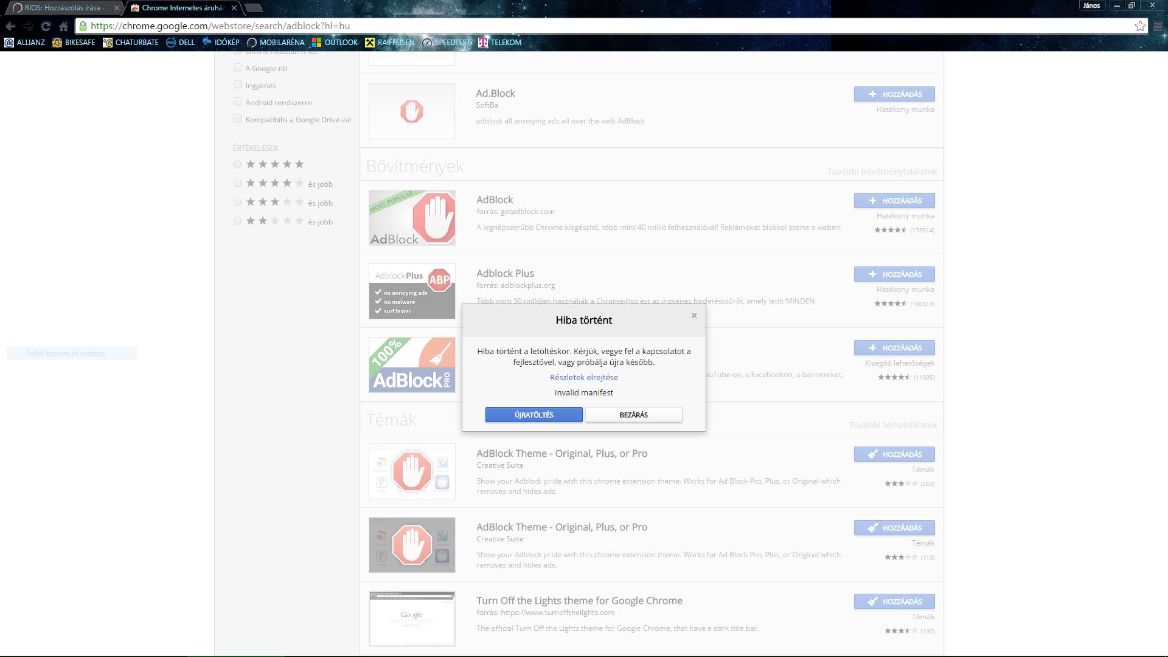Open the Chrome hamburger menu
Image resolution: width=1168 pixels, height=657 pixels.
[1158, 26]
